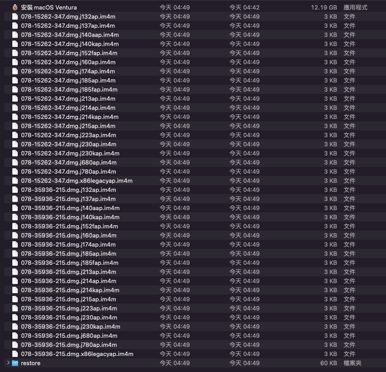The image size is (386, 372).
Task: Select file name 078-15262-347.dmg.j680ap.im4m
Action: 69,162
